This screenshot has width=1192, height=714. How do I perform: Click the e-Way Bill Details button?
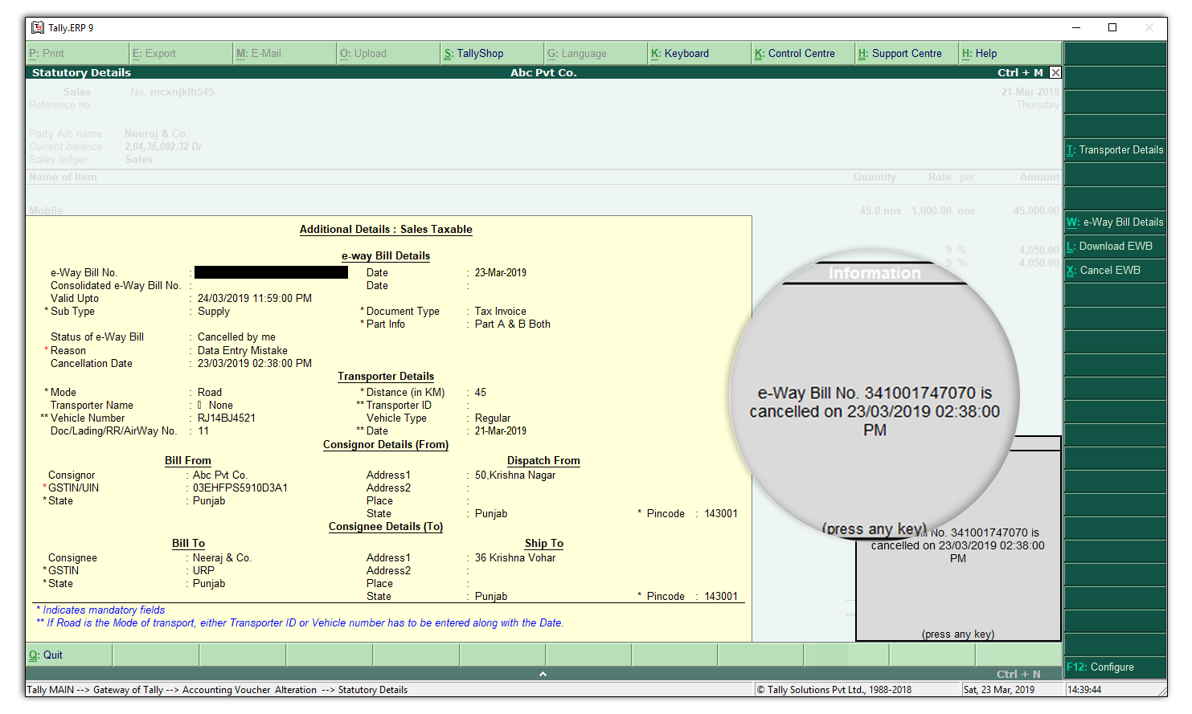click(x=1115, y=222)
